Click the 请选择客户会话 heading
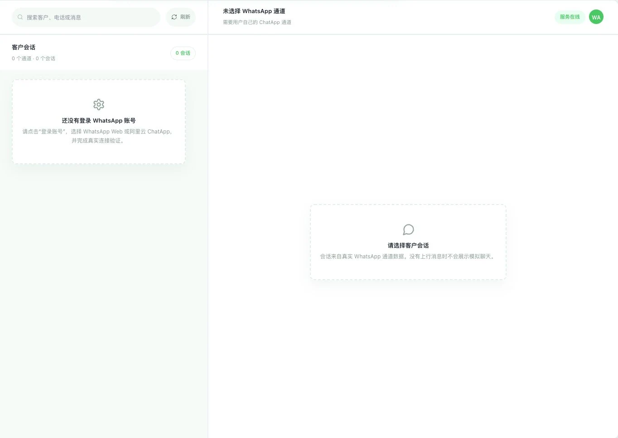The width and height of the screenshot is (618, 438). point(408,245)
